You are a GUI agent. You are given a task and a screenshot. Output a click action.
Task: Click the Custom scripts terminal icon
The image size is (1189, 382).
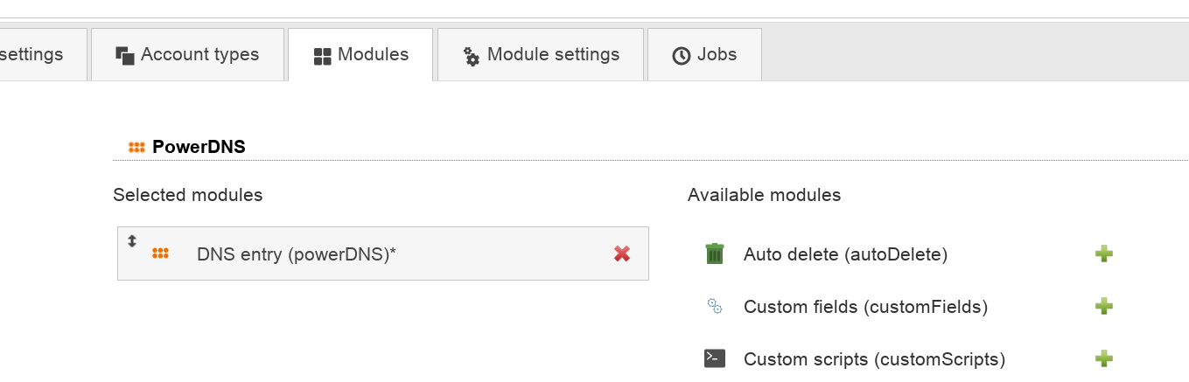pos(715,358)
